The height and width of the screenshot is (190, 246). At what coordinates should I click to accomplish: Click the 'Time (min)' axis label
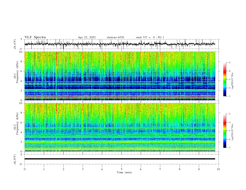[124, 172]
